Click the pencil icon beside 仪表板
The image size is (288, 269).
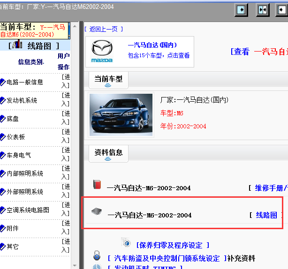click(x=3, y=137)
